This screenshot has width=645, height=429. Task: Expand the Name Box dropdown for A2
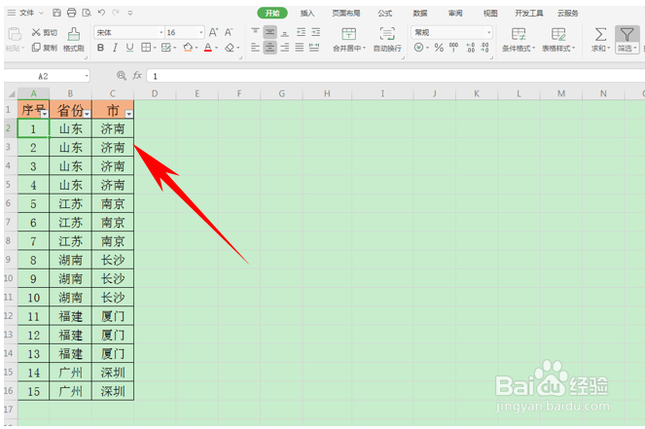point(87,76)
